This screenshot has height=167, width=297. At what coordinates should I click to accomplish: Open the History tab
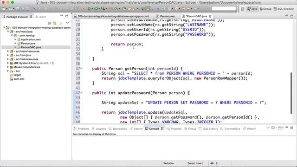coord(250,128)
